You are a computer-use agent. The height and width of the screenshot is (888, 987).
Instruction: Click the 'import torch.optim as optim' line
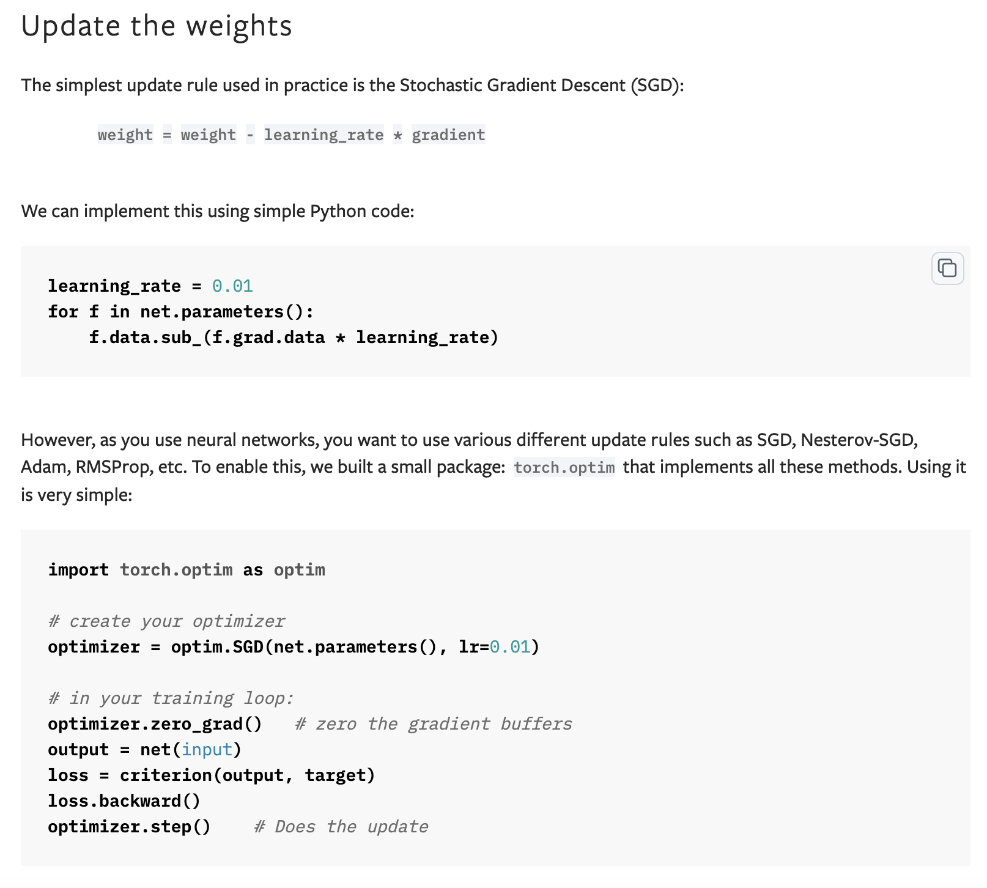coord(187,570)
